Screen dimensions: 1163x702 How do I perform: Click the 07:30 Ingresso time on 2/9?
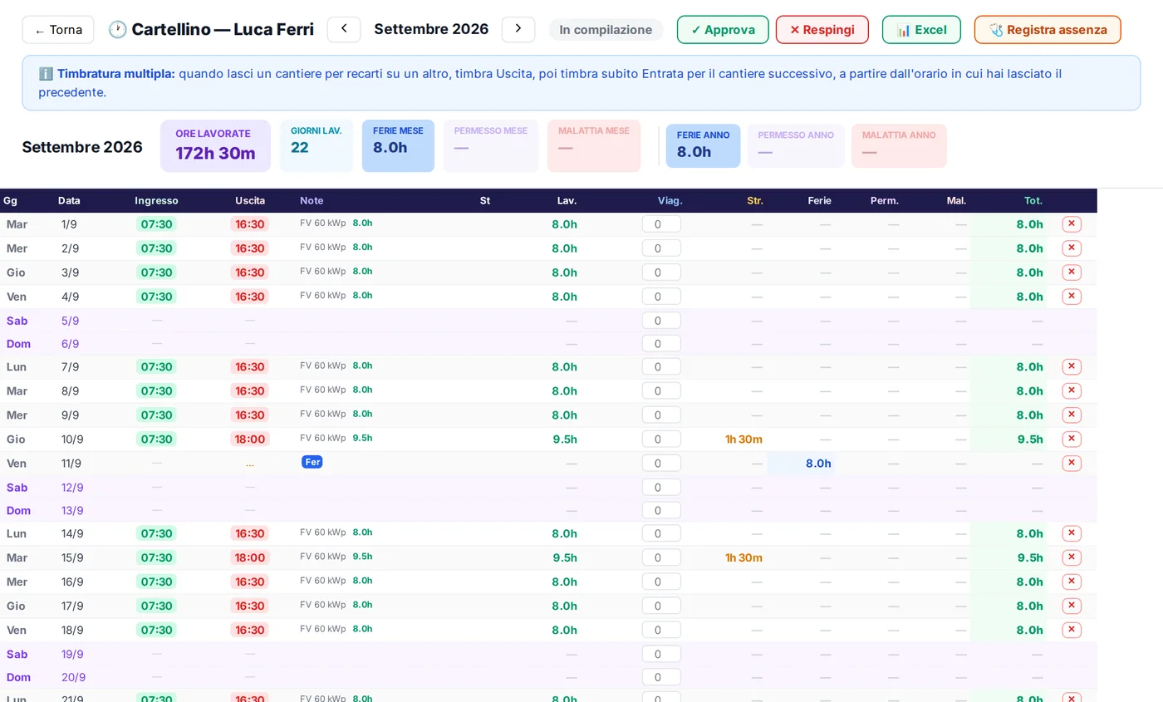[x=156, y=248]
